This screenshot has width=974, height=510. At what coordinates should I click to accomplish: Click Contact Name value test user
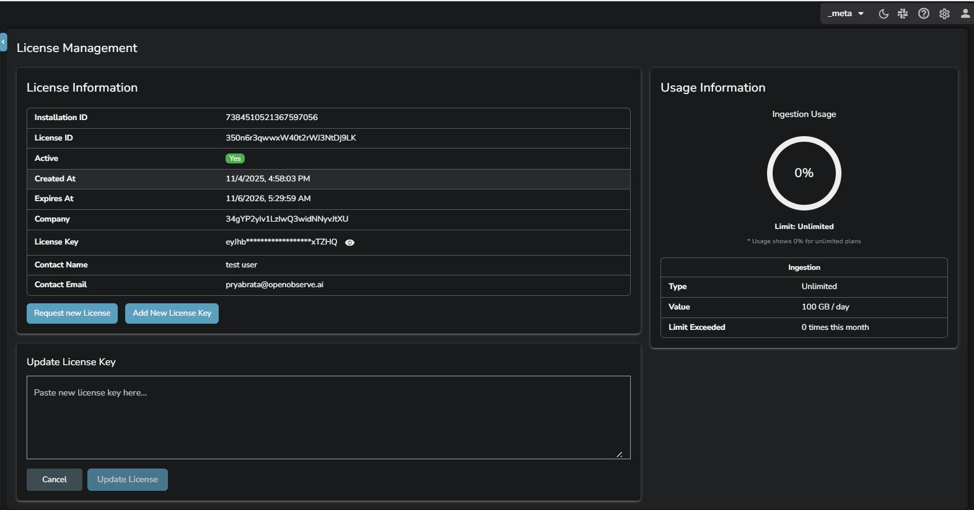[x=241, y=265]
